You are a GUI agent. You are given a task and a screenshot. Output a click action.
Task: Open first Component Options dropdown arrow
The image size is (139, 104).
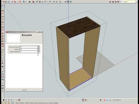pyautogui.click(x=38, y=47)
